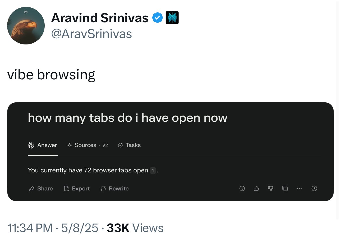Image resolution: width=341 pixels, height=245 pixels.
Task: Click the thumbs up icon
Action: tap(256, 188)
